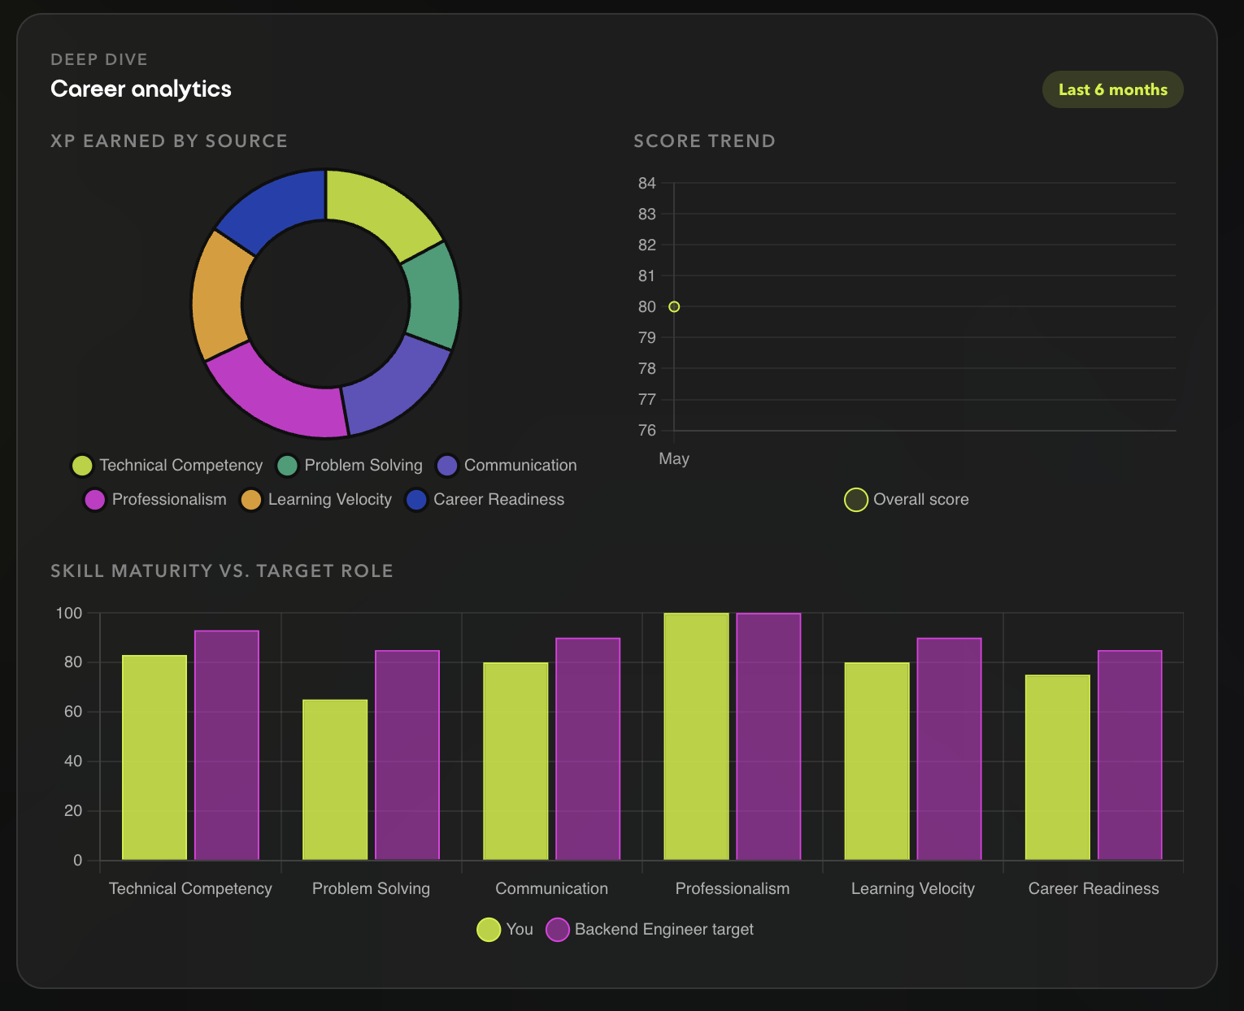Viewport: 1244px width, 1011px height.
Task: Click the "84" y-axis value on Score Trend
Action: (x=647, y=183)
